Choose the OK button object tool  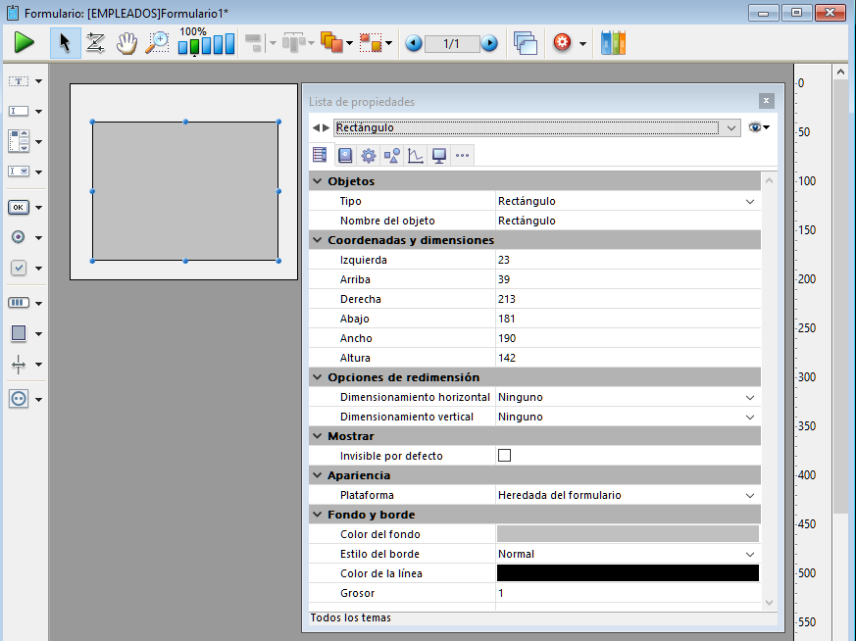[x=19, y=208]
